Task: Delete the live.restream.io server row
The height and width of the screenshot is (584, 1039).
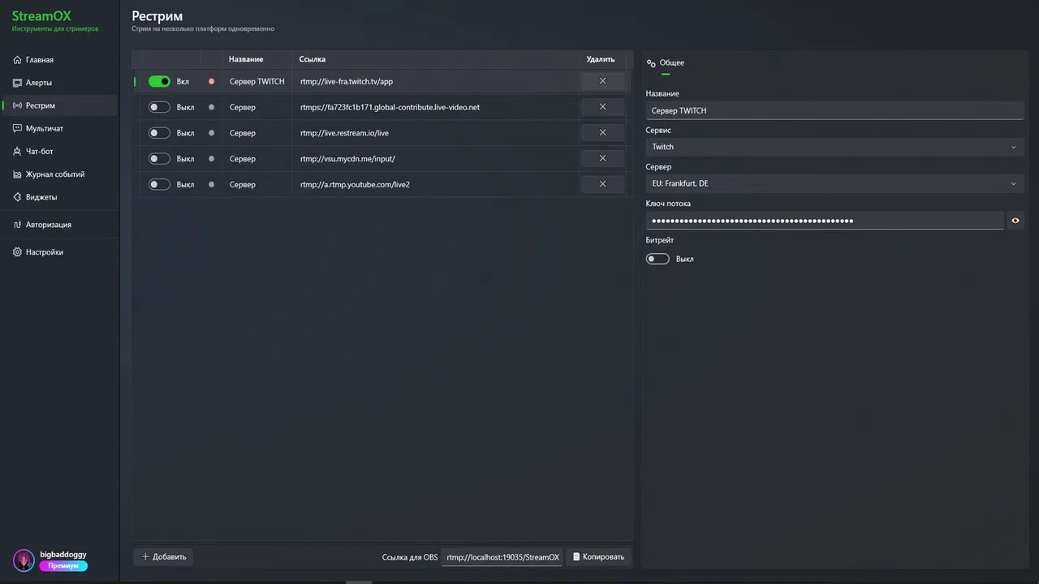Action: point(602,133)
